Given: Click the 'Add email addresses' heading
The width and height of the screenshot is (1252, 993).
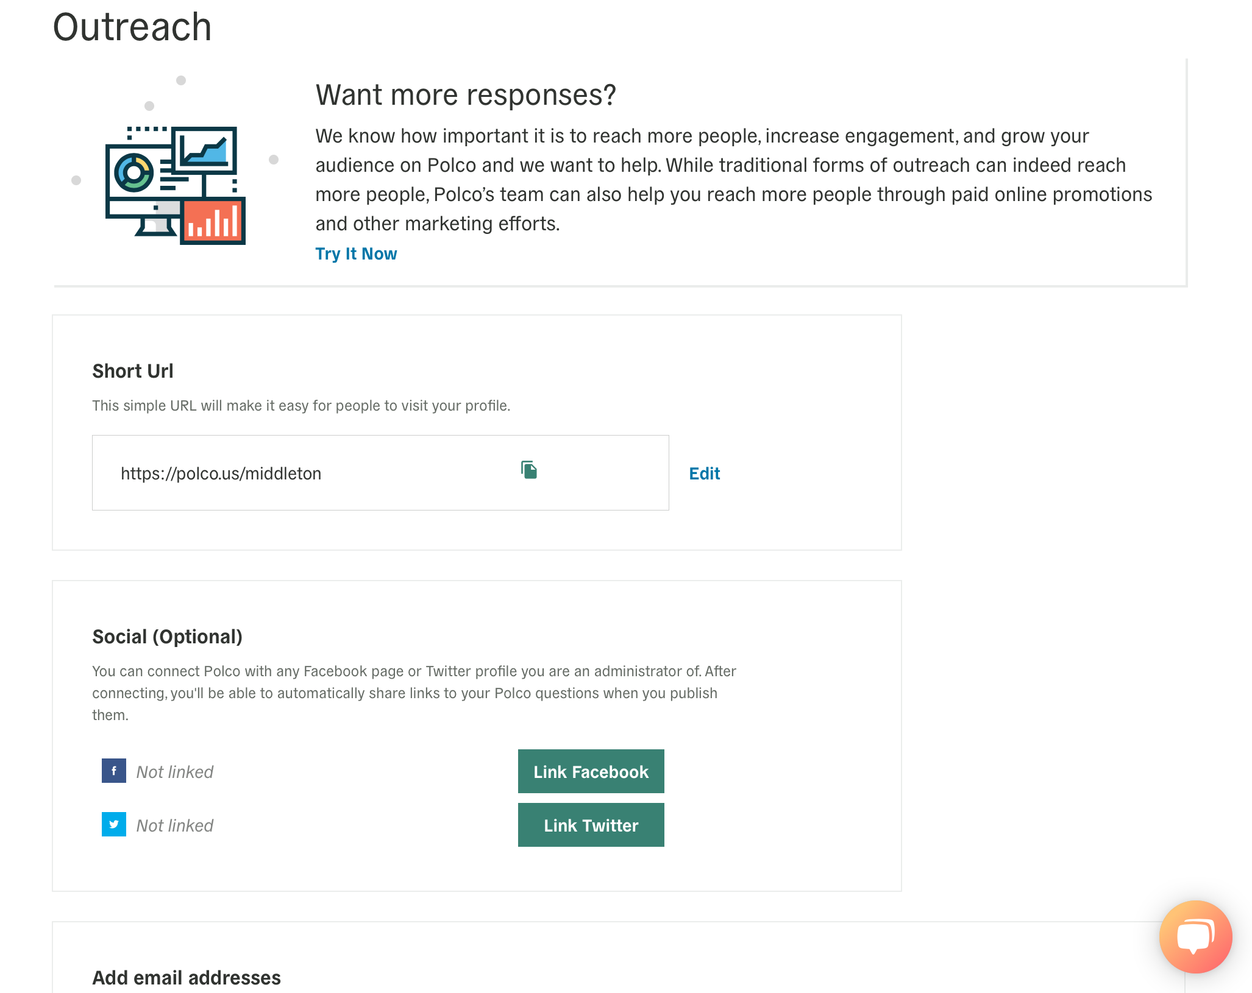Looking at the screenshot, I should pos(187,978).
